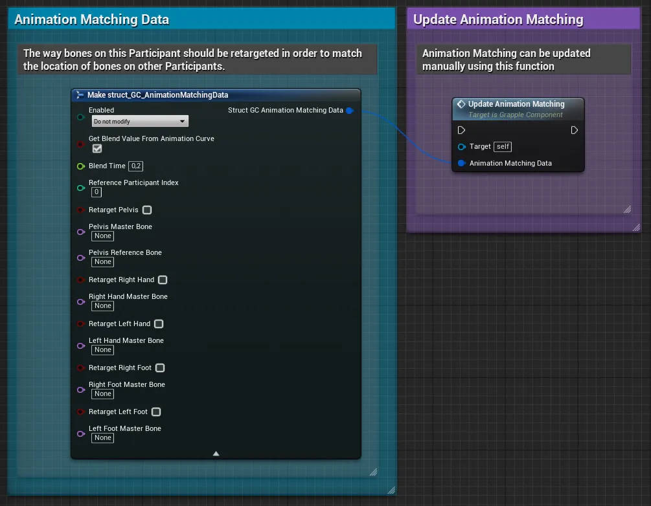Click the Struct GC Animation Matching Data output pin
Viewport: 651px width, 506px height.
click(350, 111)
